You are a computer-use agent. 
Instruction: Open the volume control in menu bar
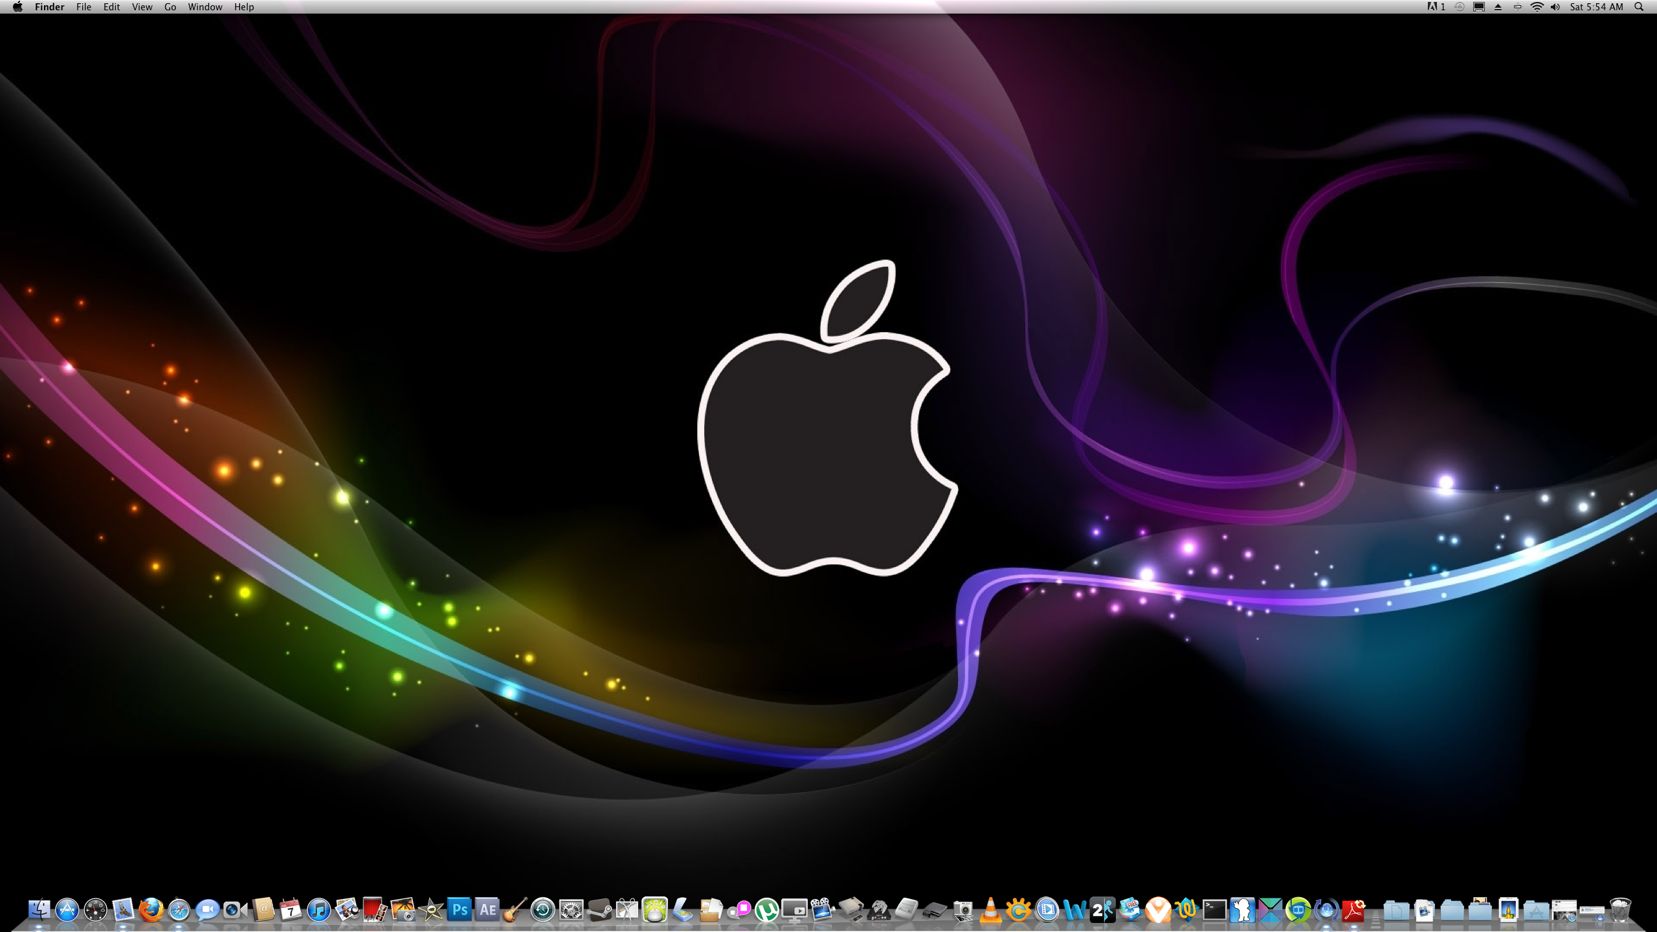point(1555,6)
